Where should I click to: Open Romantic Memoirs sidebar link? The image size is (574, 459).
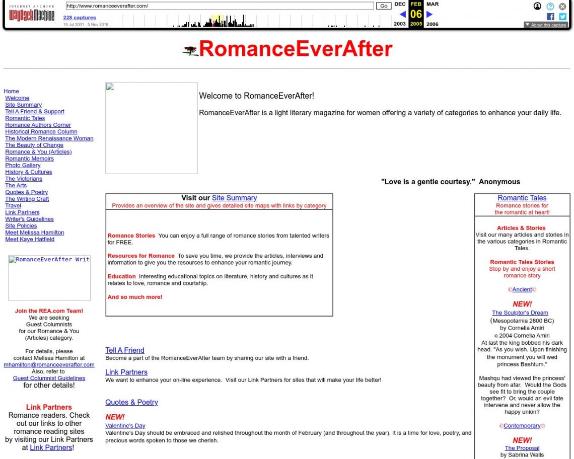tap(29, 159)
